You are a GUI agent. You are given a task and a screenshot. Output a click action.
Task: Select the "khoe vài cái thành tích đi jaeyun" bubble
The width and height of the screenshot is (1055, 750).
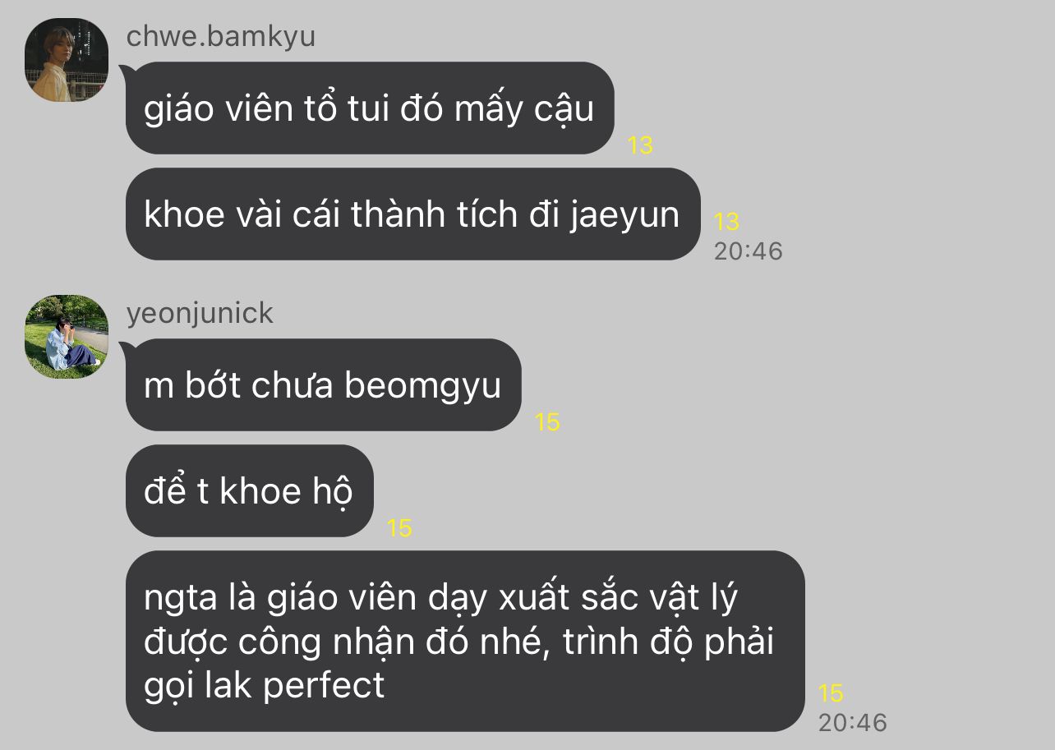point(412,214)
